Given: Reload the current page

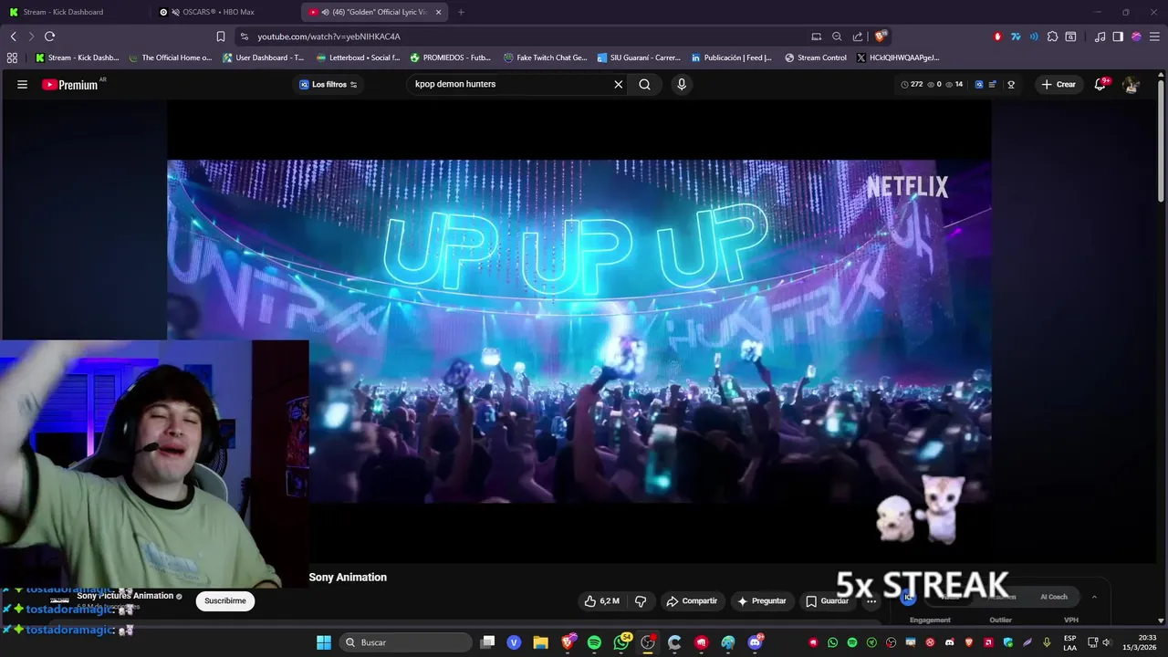Looking at the screenshot, I should (x=50, y=36).
